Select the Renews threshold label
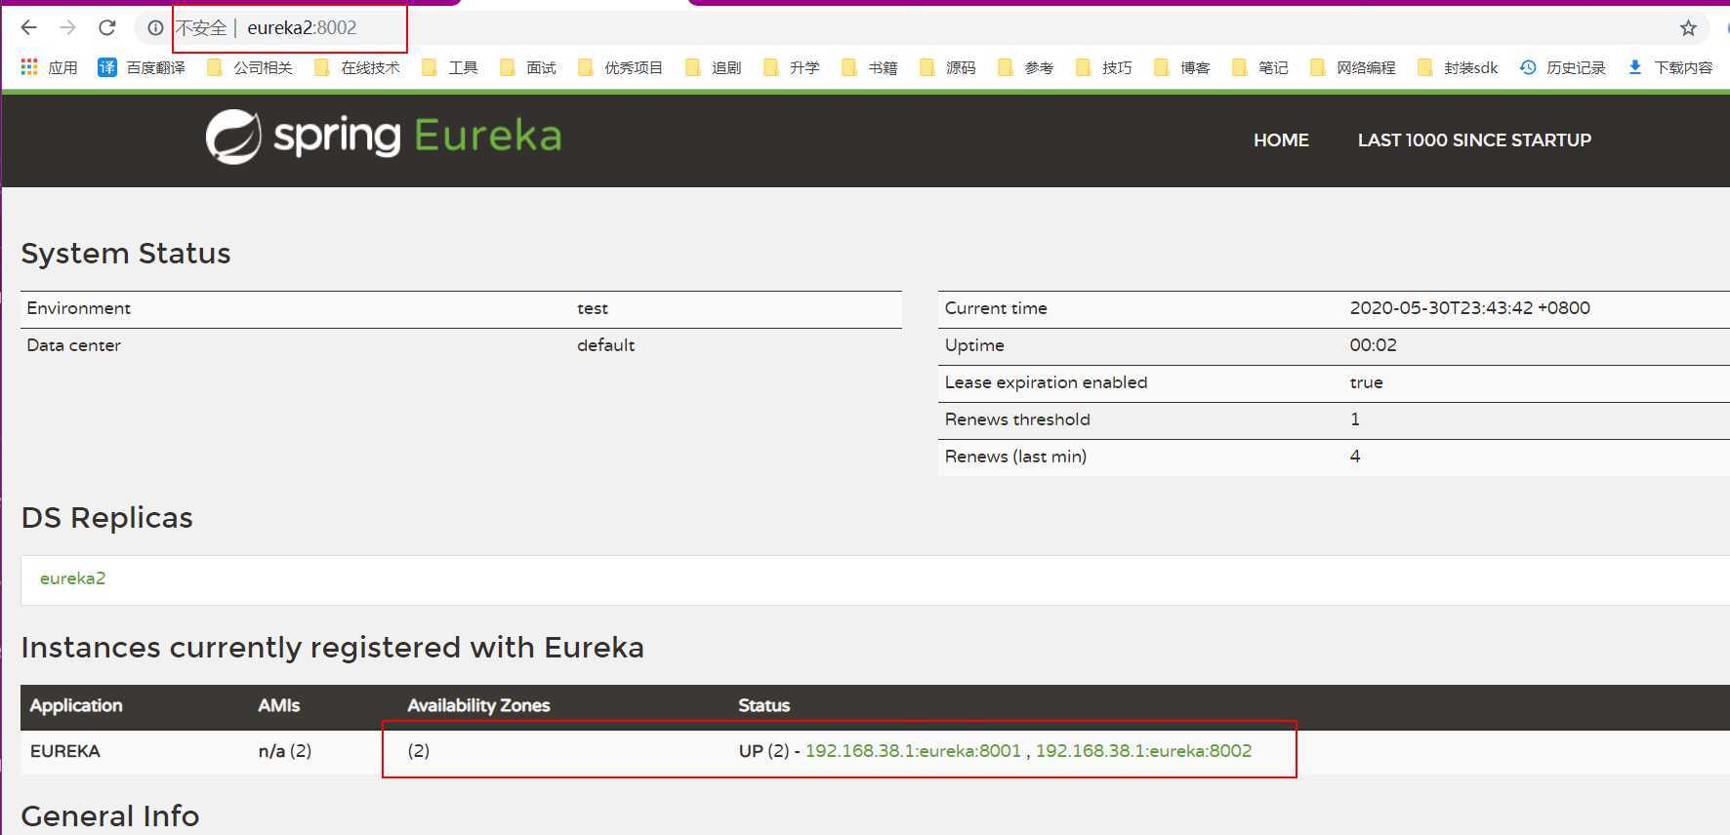The image size is (1730, 835). (x=1017, y=419)
